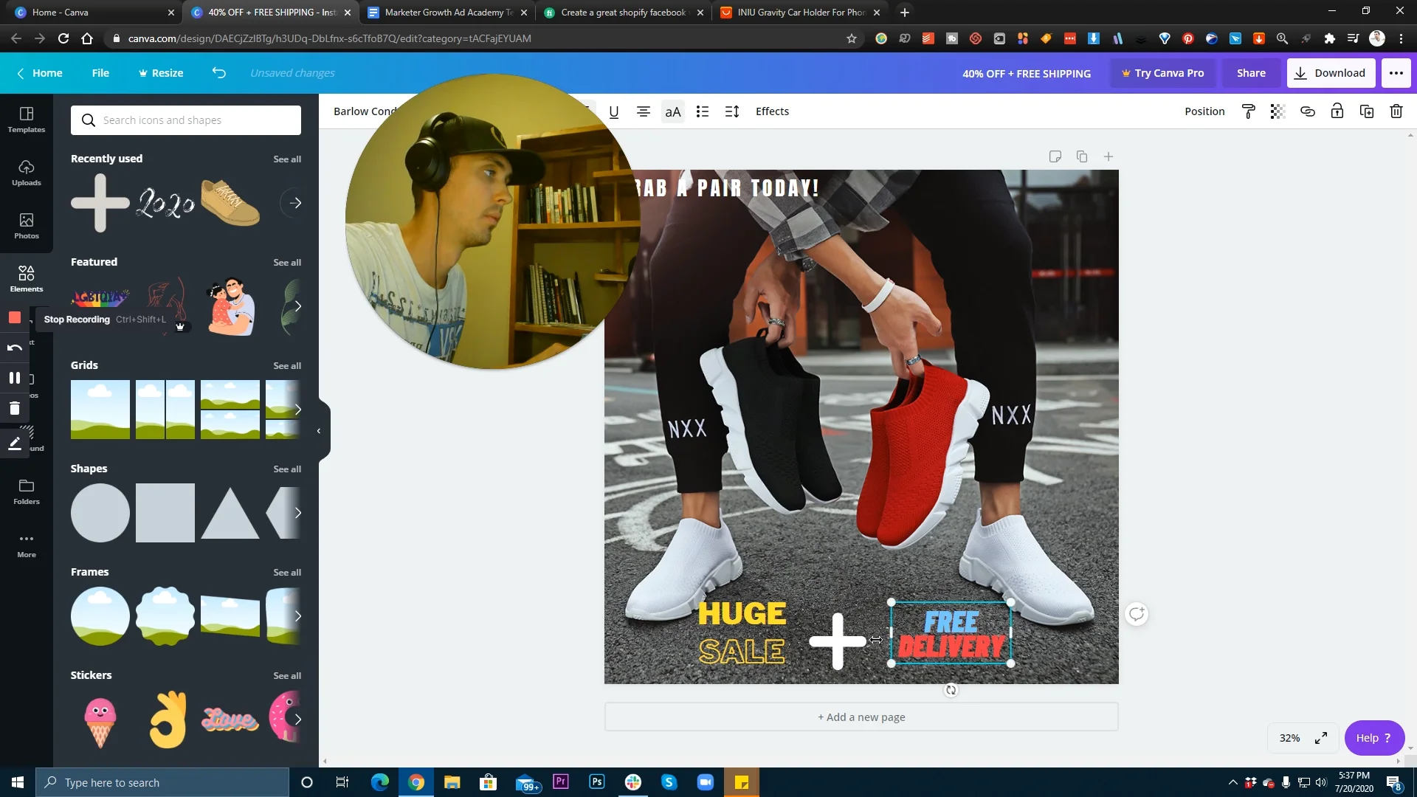
Task: Open the zoom 32% dropdown
Action: 1290,738
